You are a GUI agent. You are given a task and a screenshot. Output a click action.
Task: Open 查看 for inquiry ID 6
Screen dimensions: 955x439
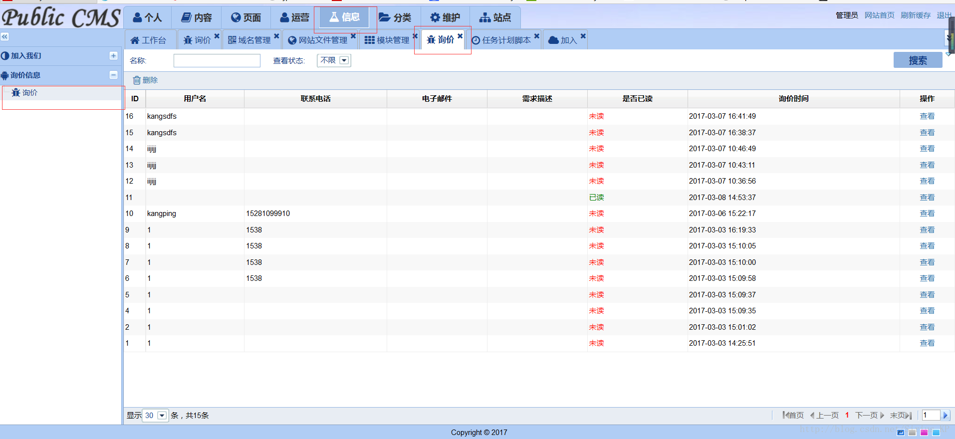point(927,278)
